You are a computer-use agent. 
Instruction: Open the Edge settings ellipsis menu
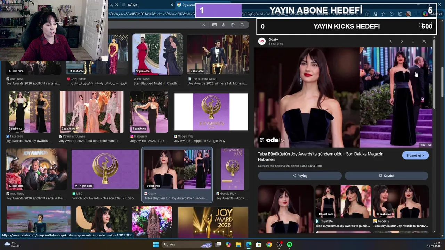pos(416,14)
